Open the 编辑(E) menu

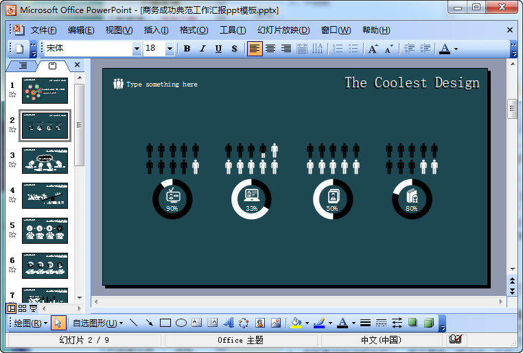81,30
